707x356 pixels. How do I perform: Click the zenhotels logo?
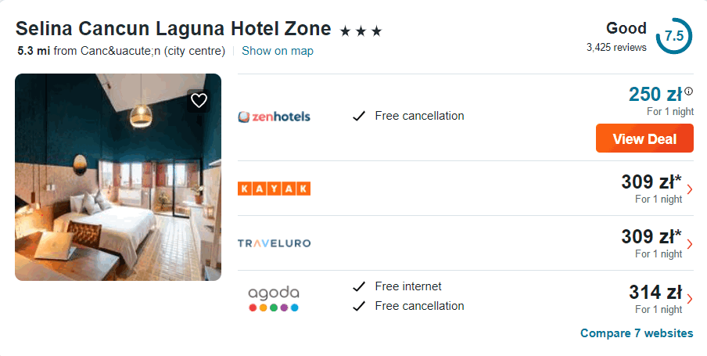tap(274, 117)
